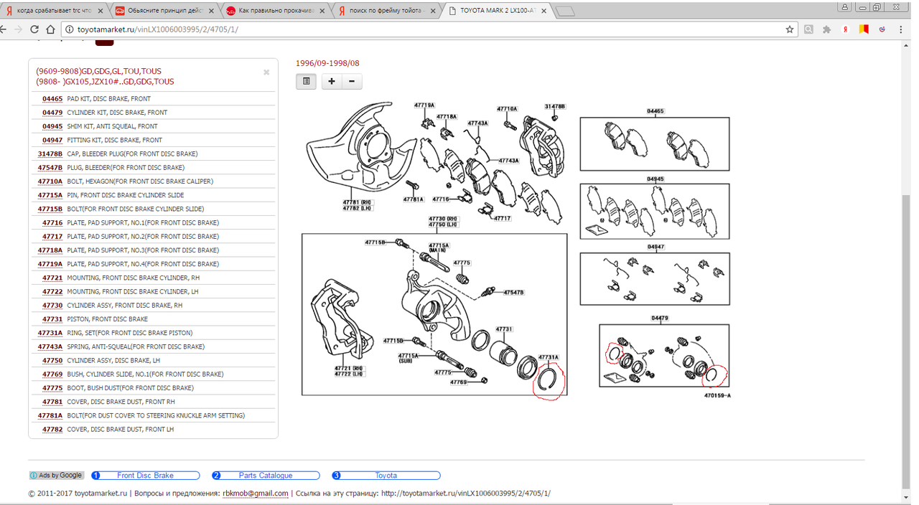Toggle parts list view
Viewport: 919px width, 505px height.
(306, 81)
